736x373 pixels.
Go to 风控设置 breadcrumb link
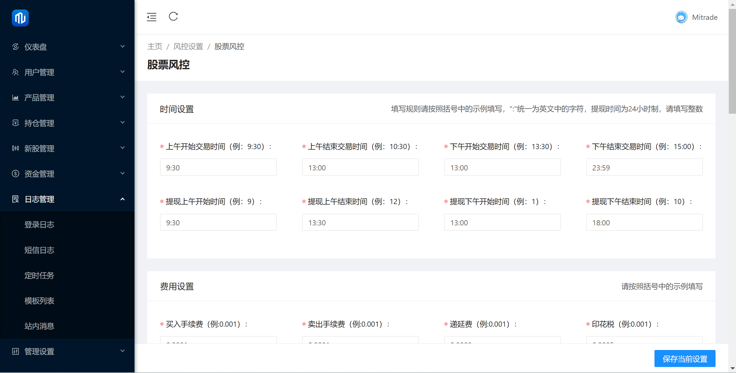188,46
